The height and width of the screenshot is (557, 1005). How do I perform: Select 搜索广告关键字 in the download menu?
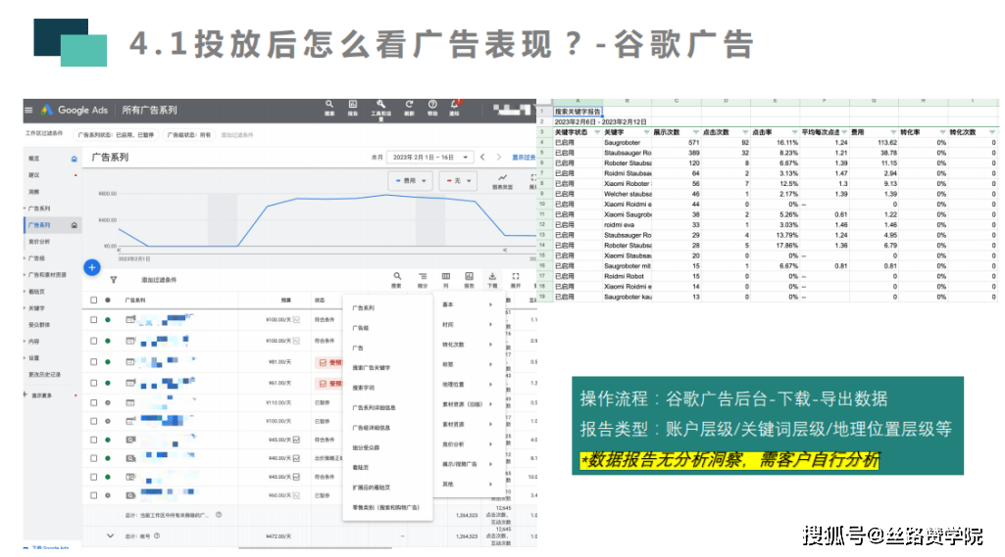click(x=373, y=367)
